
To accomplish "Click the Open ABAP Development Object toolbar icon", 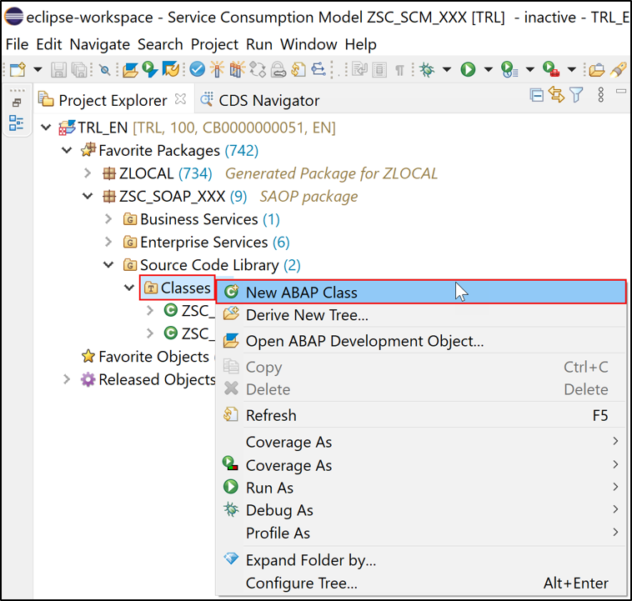I will 130,70.
